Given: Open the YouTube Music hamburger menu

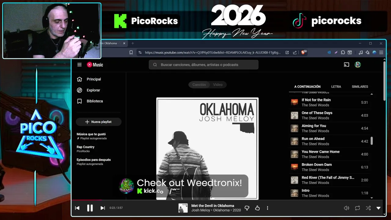Looking at the screenshot, I should click(x=79, y=65).
